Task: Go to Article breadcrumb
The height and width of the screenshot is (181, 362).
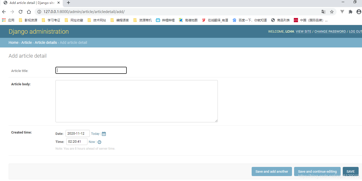Action: (27, 43)
